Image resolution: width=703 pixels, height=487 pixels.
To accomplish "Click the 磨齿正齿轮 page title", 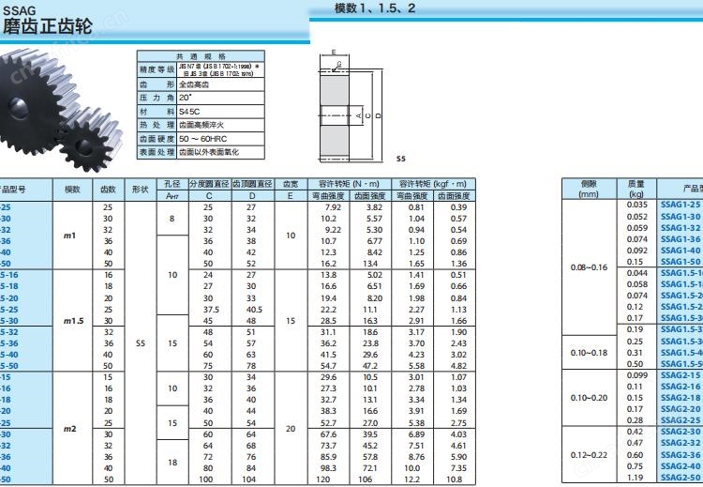I will (x=47, y=26).
